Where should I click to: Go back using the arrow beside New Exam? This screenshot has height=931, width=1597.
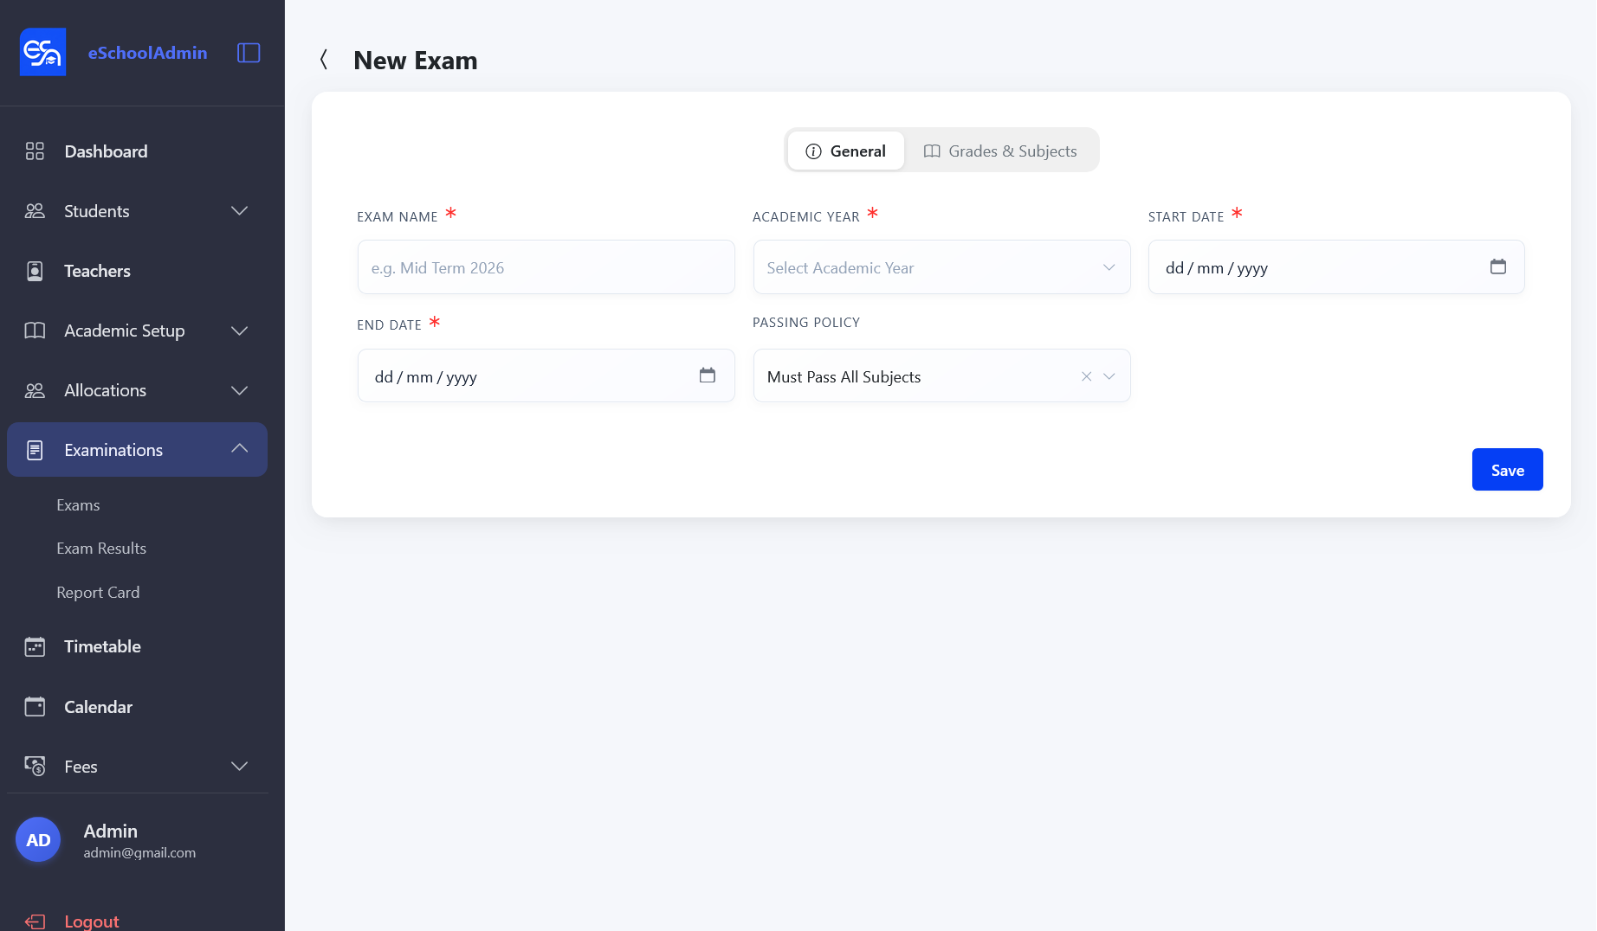(x=324, y=60)
